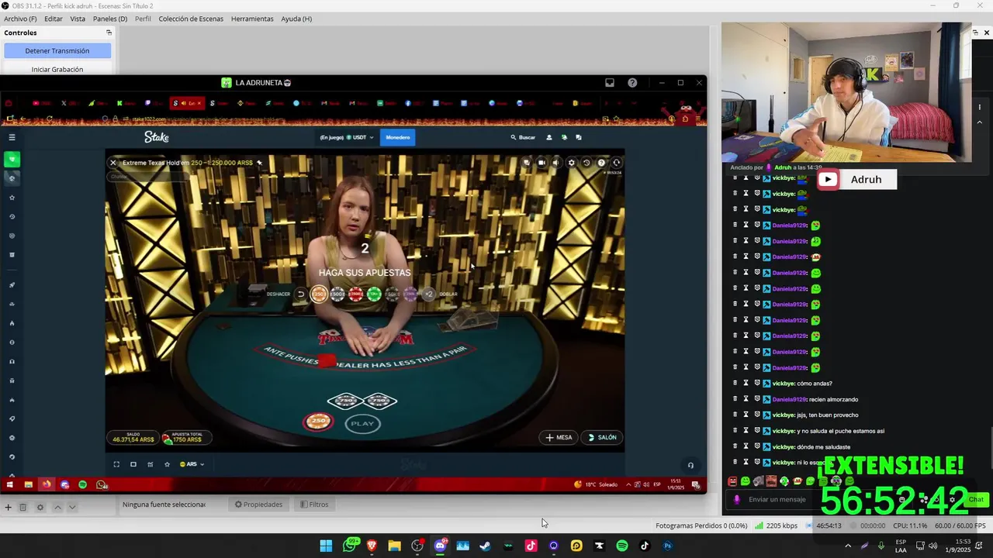The image size is (993, 558).
Task: Pop out the Controles dock panel
Action: click(109, 33)
